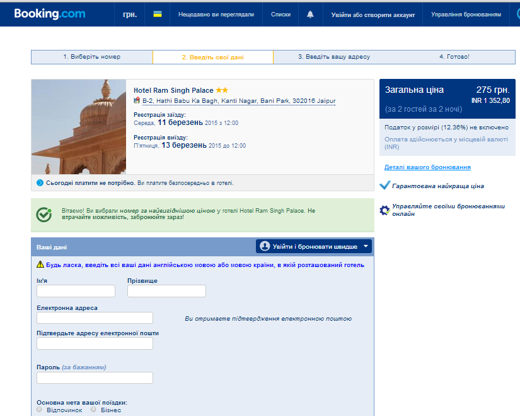Click the hotel address link in Jaipur

(239, 100)
